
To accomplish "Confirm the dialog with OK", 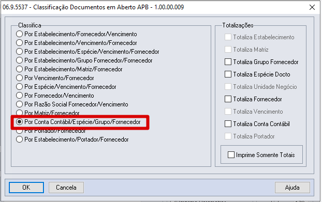I will point(26,188).
